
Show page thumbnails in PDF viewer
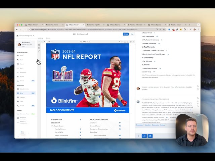[39, 45]
